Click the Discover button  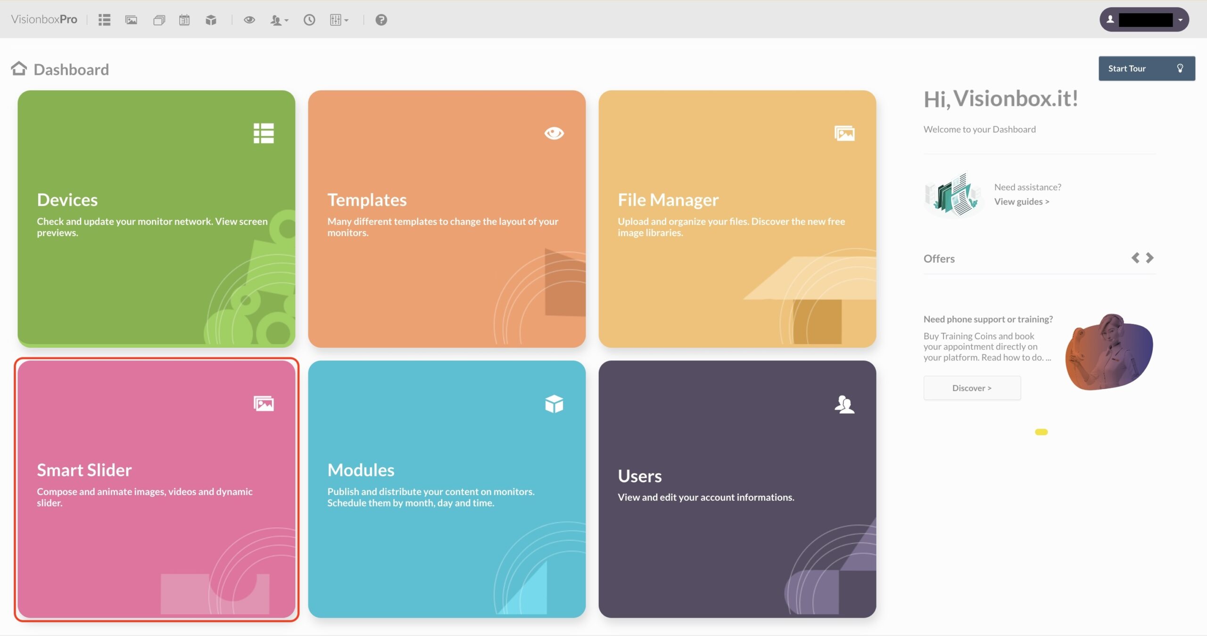coord(972,388)
